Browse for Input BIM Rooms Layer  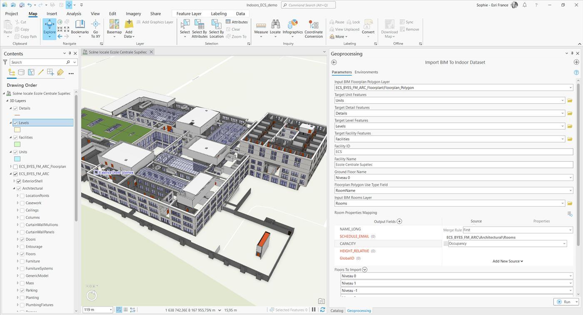[x=570, y=203]
